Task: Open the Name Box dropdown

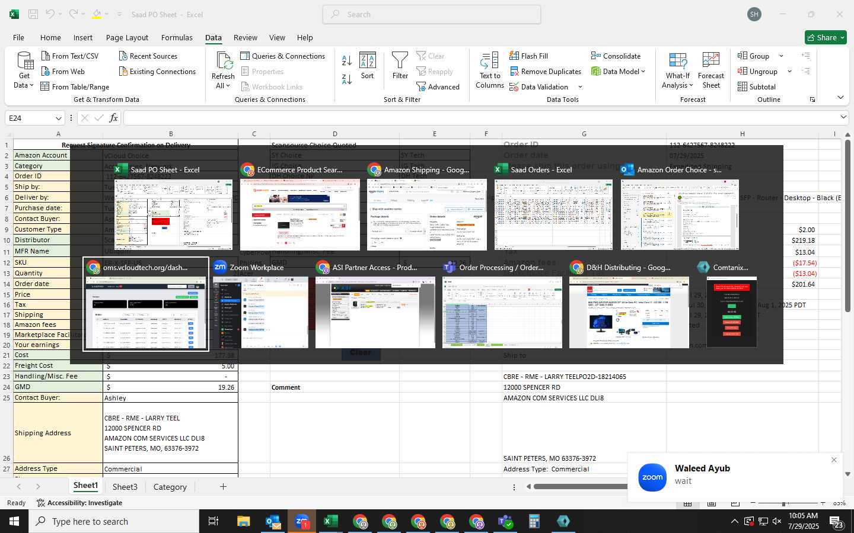Action: point(58,118)
